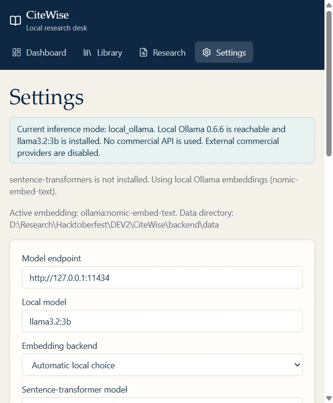The image size is (333, 403).
Task: Select the Settings tab
Action: (224, 52)
